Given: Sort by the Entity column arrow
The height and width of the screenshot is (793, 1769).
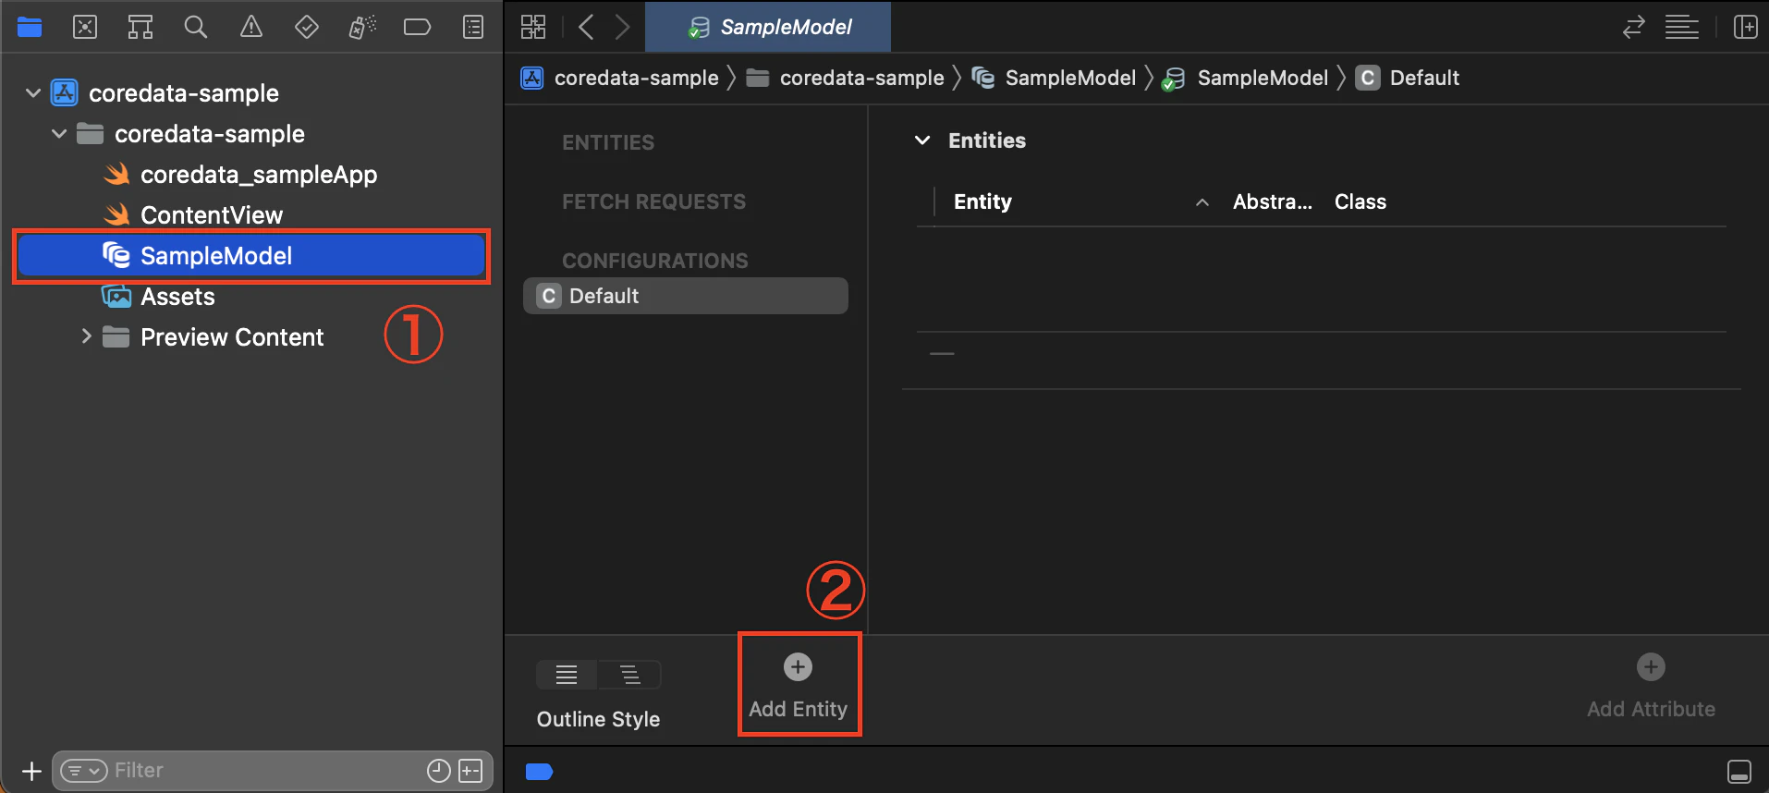Looking at the screenshot, I should coord(1202,202).
